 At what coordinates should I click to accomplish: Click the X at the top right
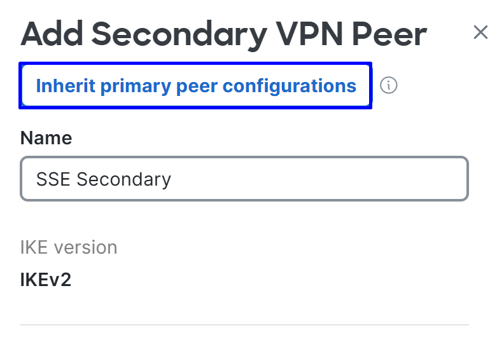click(480, 32)
